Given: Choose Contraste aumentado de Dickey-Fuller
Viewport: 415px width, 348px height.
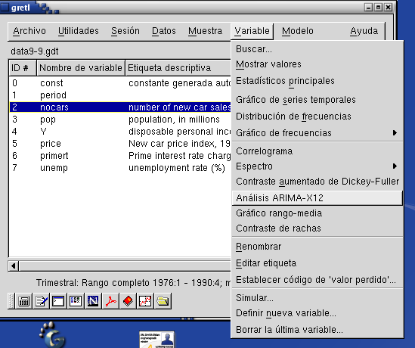Looking at the screenshot, I should tap(317, 182).
